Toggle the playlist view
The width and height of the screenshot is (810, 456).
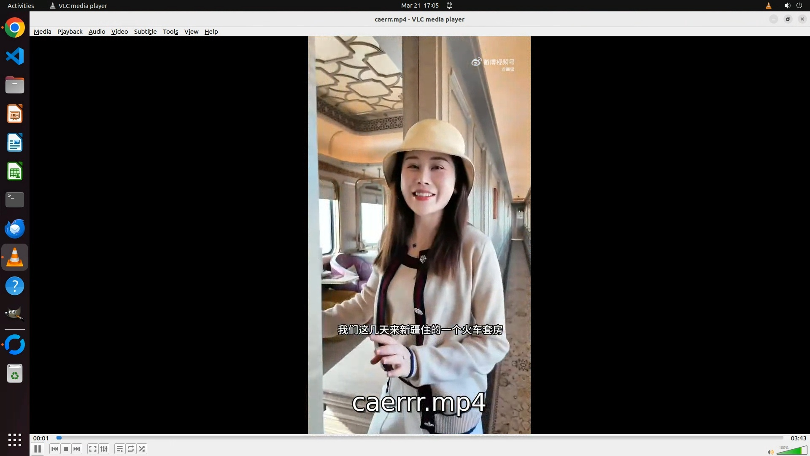click(120, 449)
